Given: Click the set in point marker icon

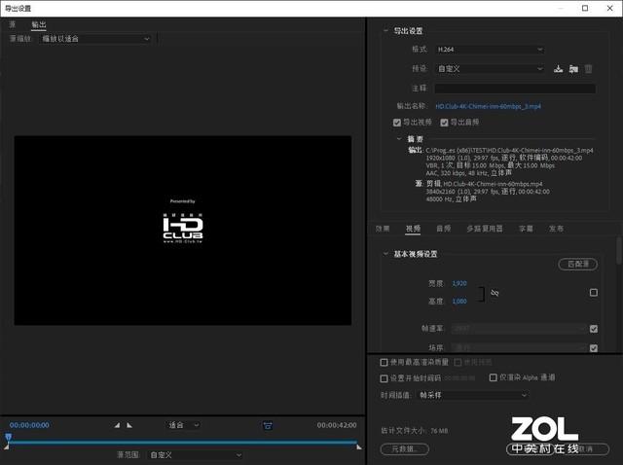Looking at the screenshot, I should click(x=117, y=425).
